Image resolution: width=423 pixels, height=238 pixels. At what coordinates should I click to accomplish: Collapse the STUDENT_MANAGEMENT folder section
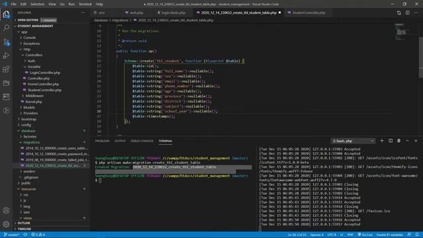35,26
